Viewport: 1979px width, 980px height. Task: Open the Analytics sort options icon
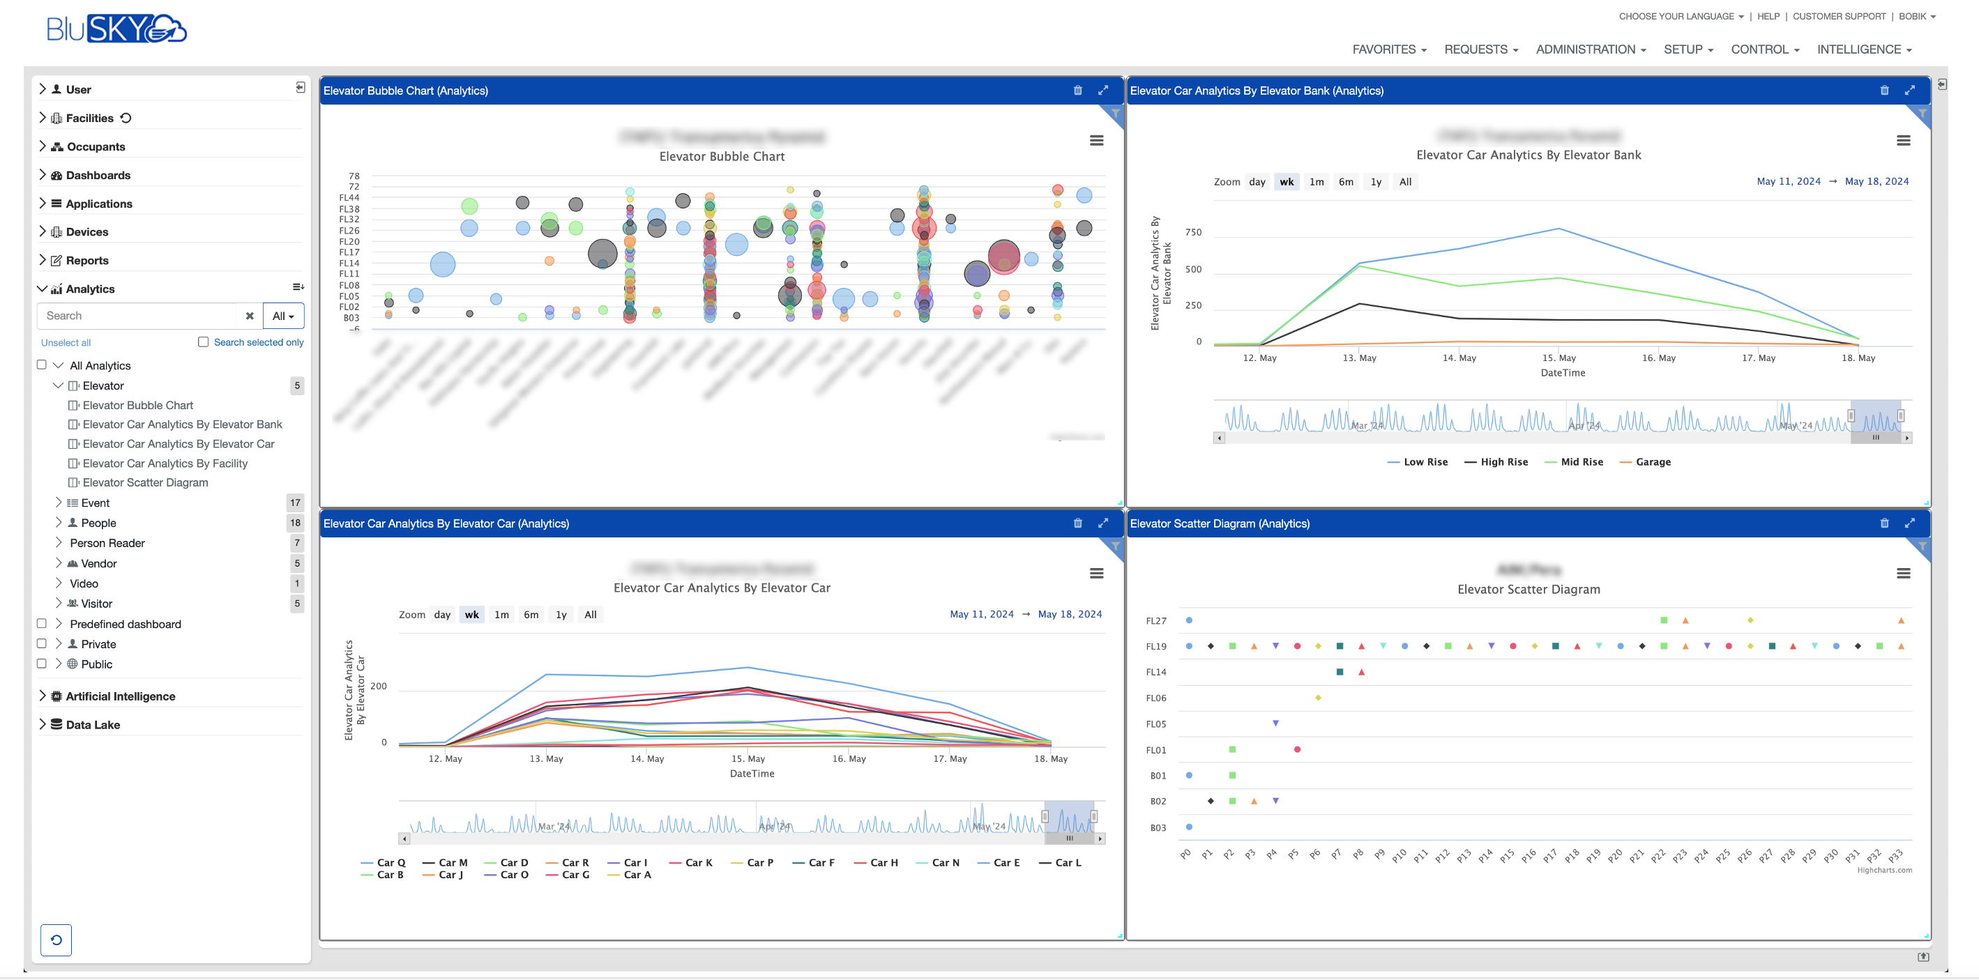pos(298,287)
